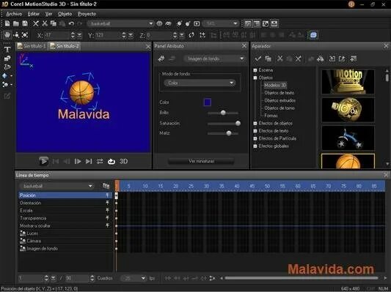Select the particle effect tool
This screenshot has height=292, width=391.
5,85
